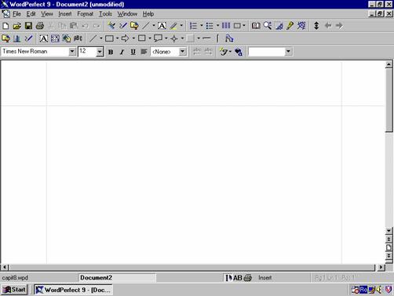Viewport: 394px width, 296px height.
Task: Open the Format menu
Action: pyautogui.click(x=85, y=14)
